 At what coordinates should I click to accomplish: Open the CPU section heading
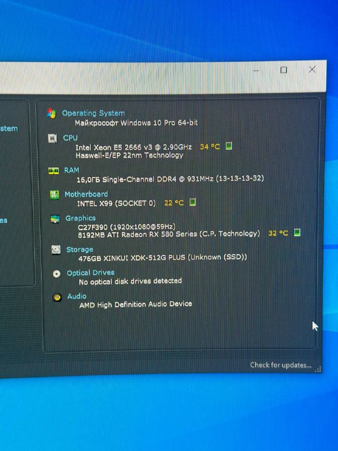(70, 138)
